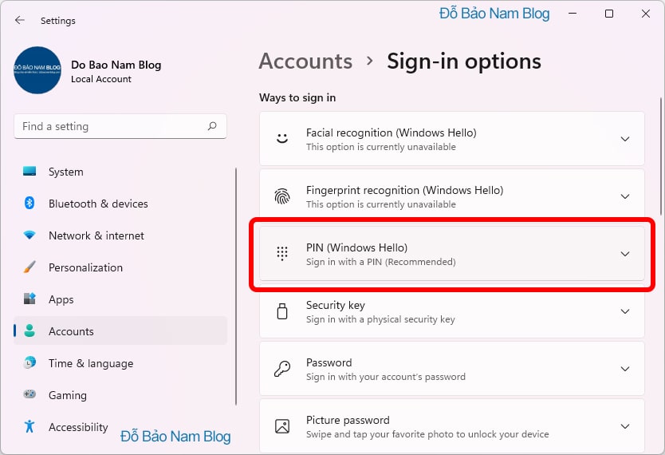
Task: Click the Find a setting search field
Action: [x=120, y=126]
